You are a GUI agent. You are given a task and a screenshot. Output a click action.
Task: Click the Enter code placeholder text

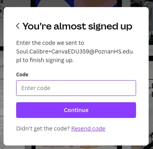(x=36, y=88)
